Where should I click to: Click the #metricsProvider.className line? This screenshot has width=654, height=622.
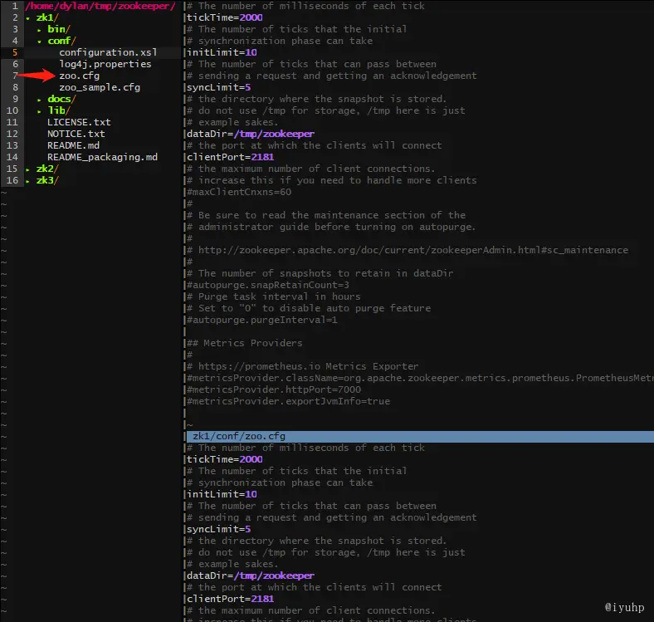click(x=420, y=378)
